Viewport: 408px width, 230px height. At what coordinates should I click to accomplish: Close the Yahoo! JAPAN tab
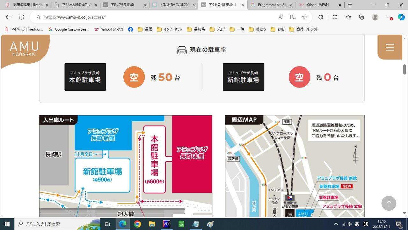click(340, 5)
